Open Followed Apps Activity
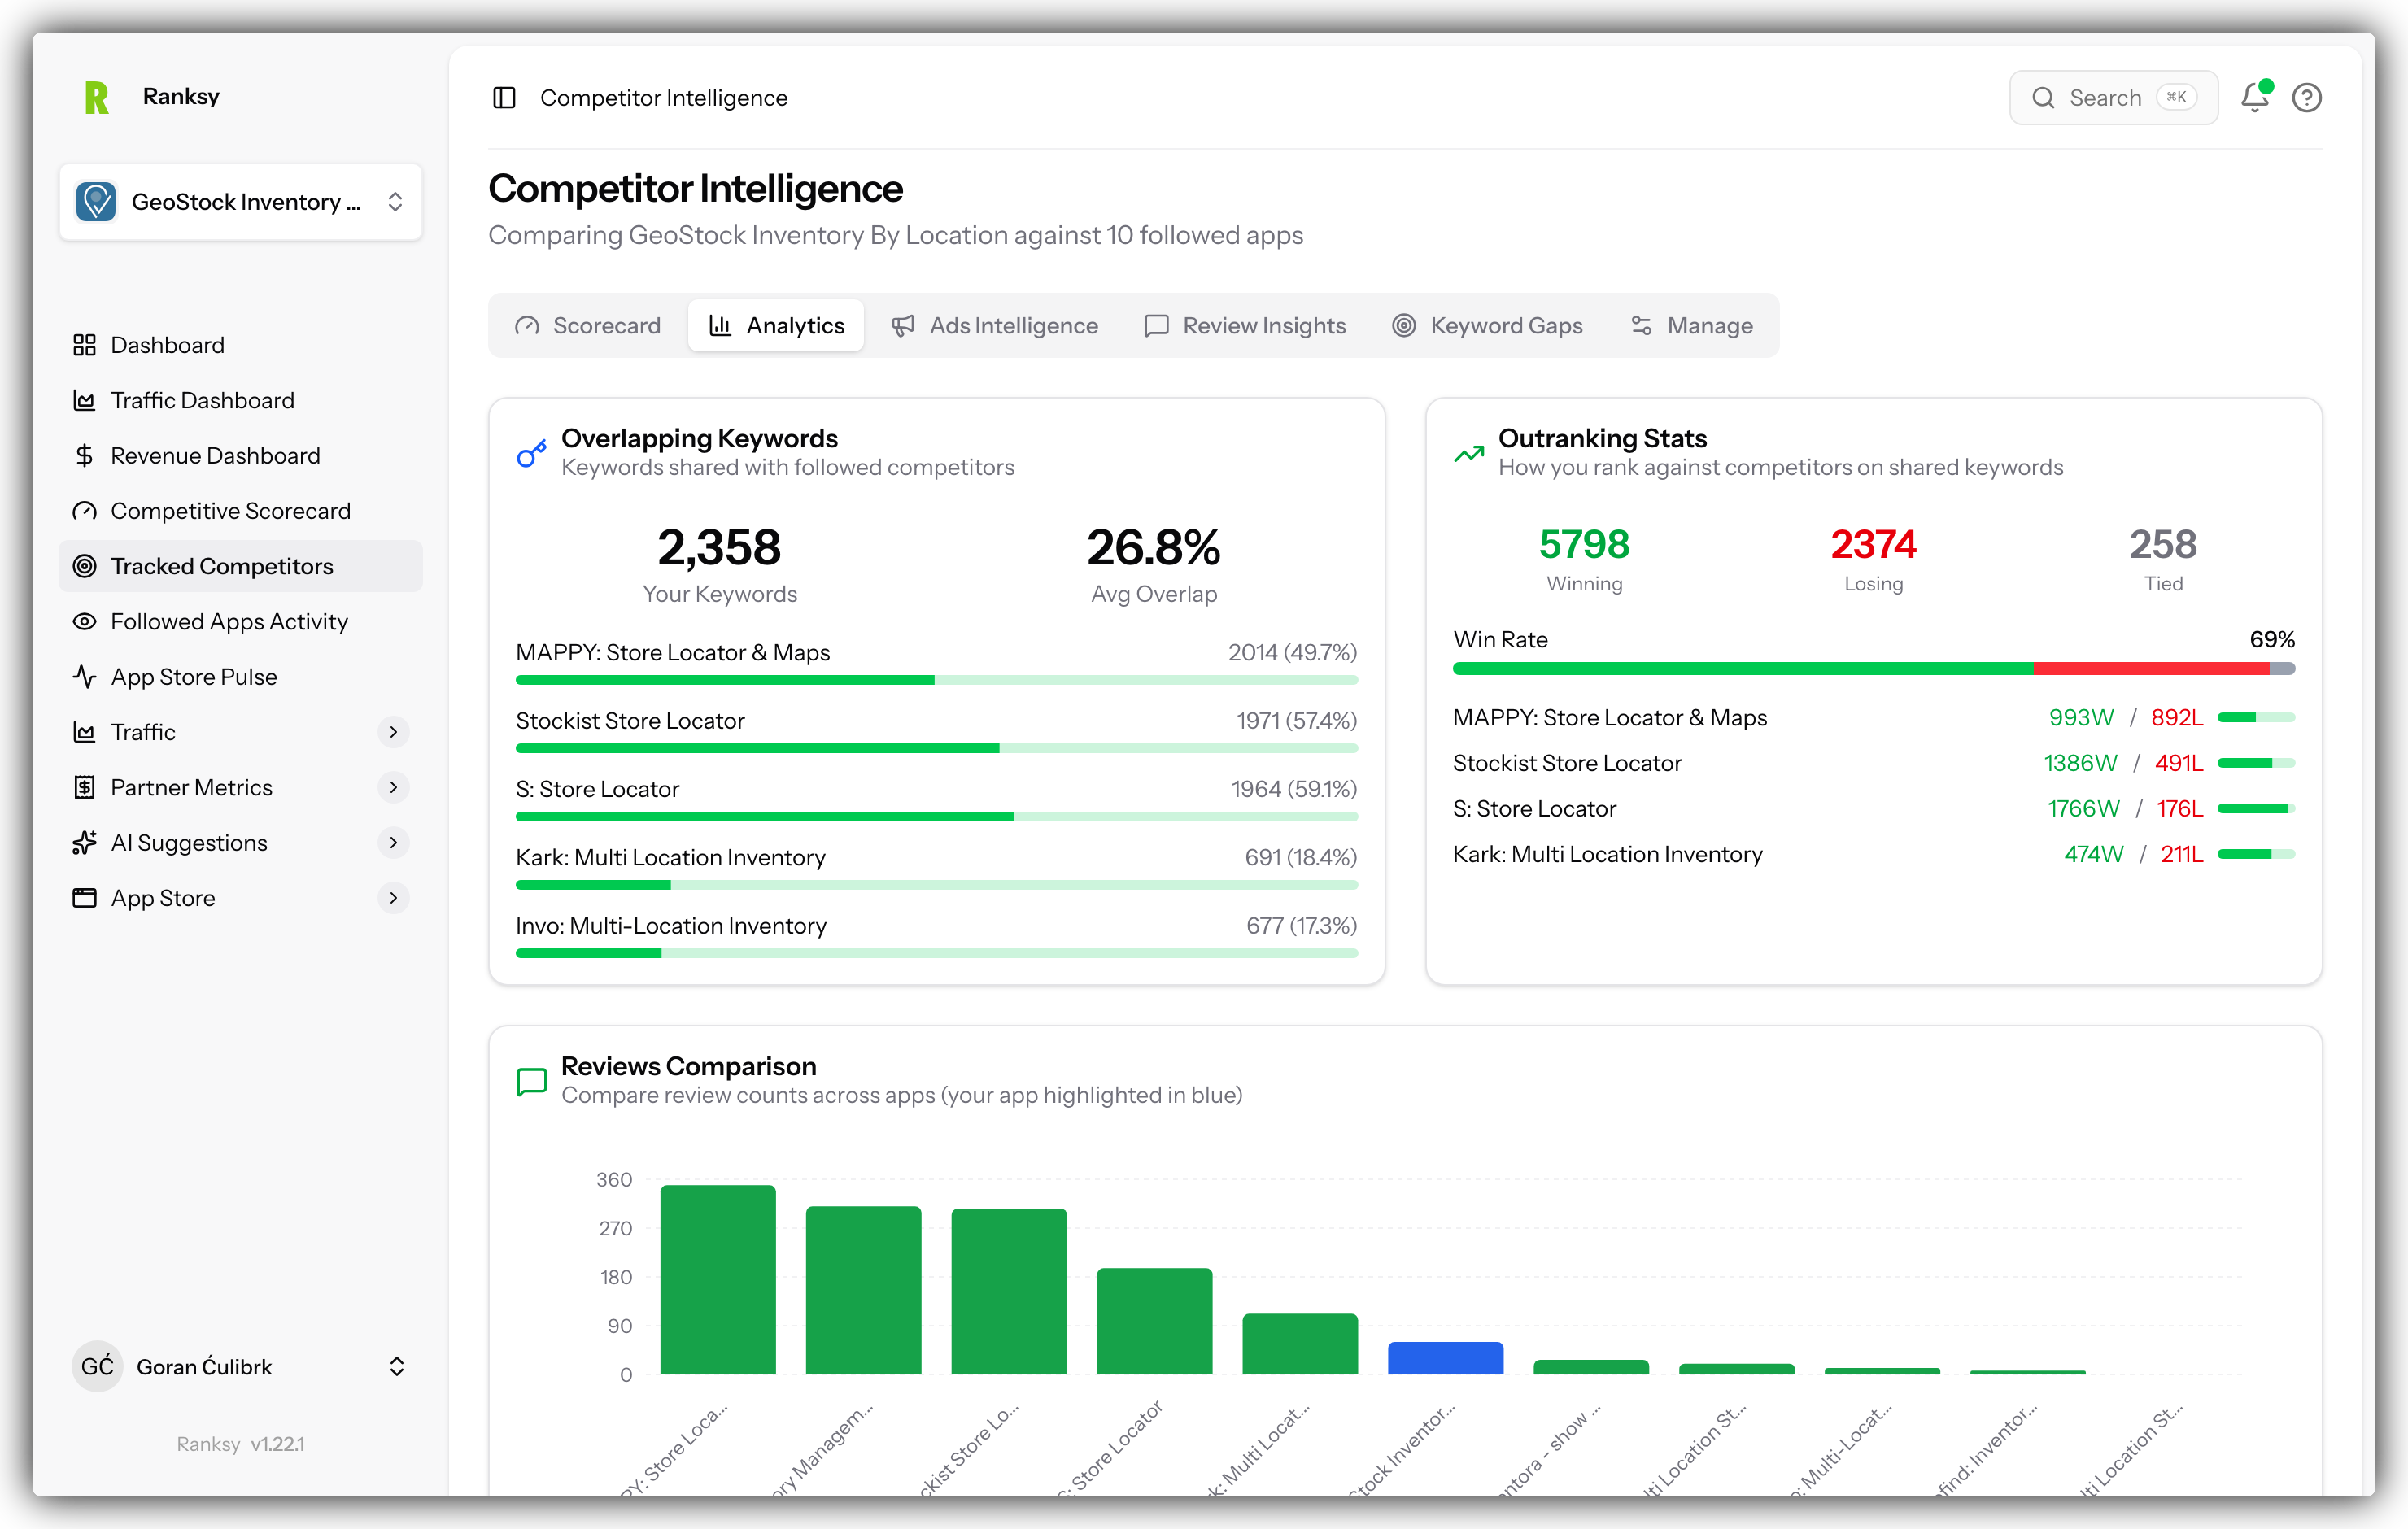Screen dimensions: 2408x1529 [241, 621]
